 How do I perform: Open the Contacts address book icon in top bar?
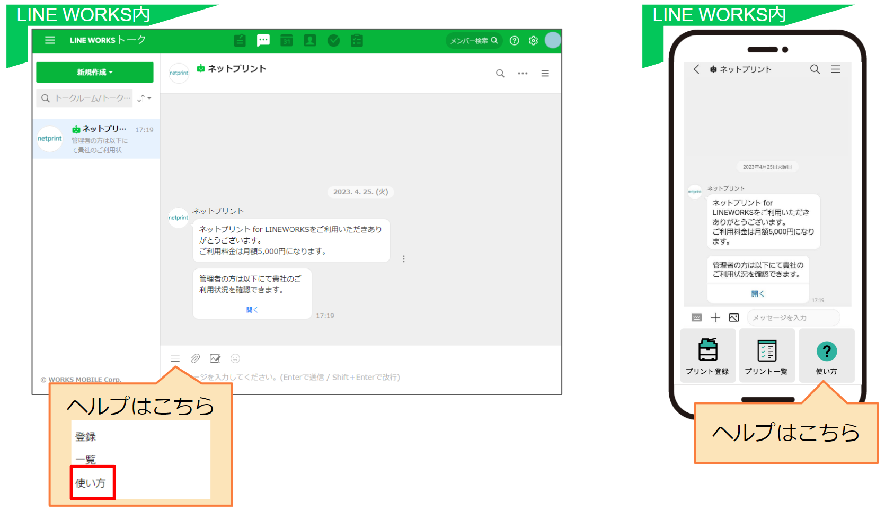(310, 40)
